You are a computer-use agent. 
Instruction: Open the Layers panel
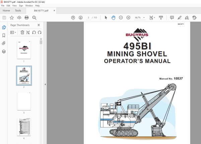pos(4,51)
